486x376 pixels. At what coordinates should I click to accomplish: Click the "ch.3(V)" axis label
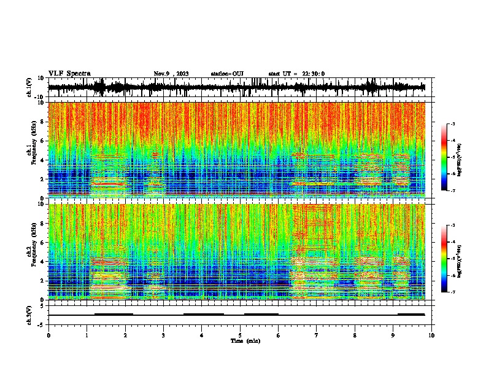click(x=29, y=315)
